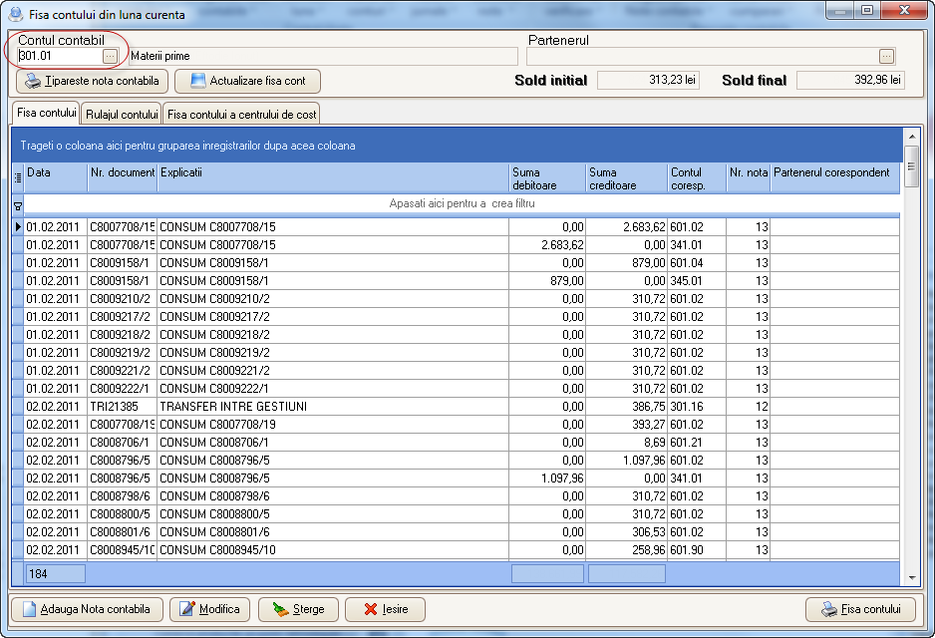The width and height of the screenshot is (935, 638).
Task: Switch to the Fisa contului tab
Action: 47,113
